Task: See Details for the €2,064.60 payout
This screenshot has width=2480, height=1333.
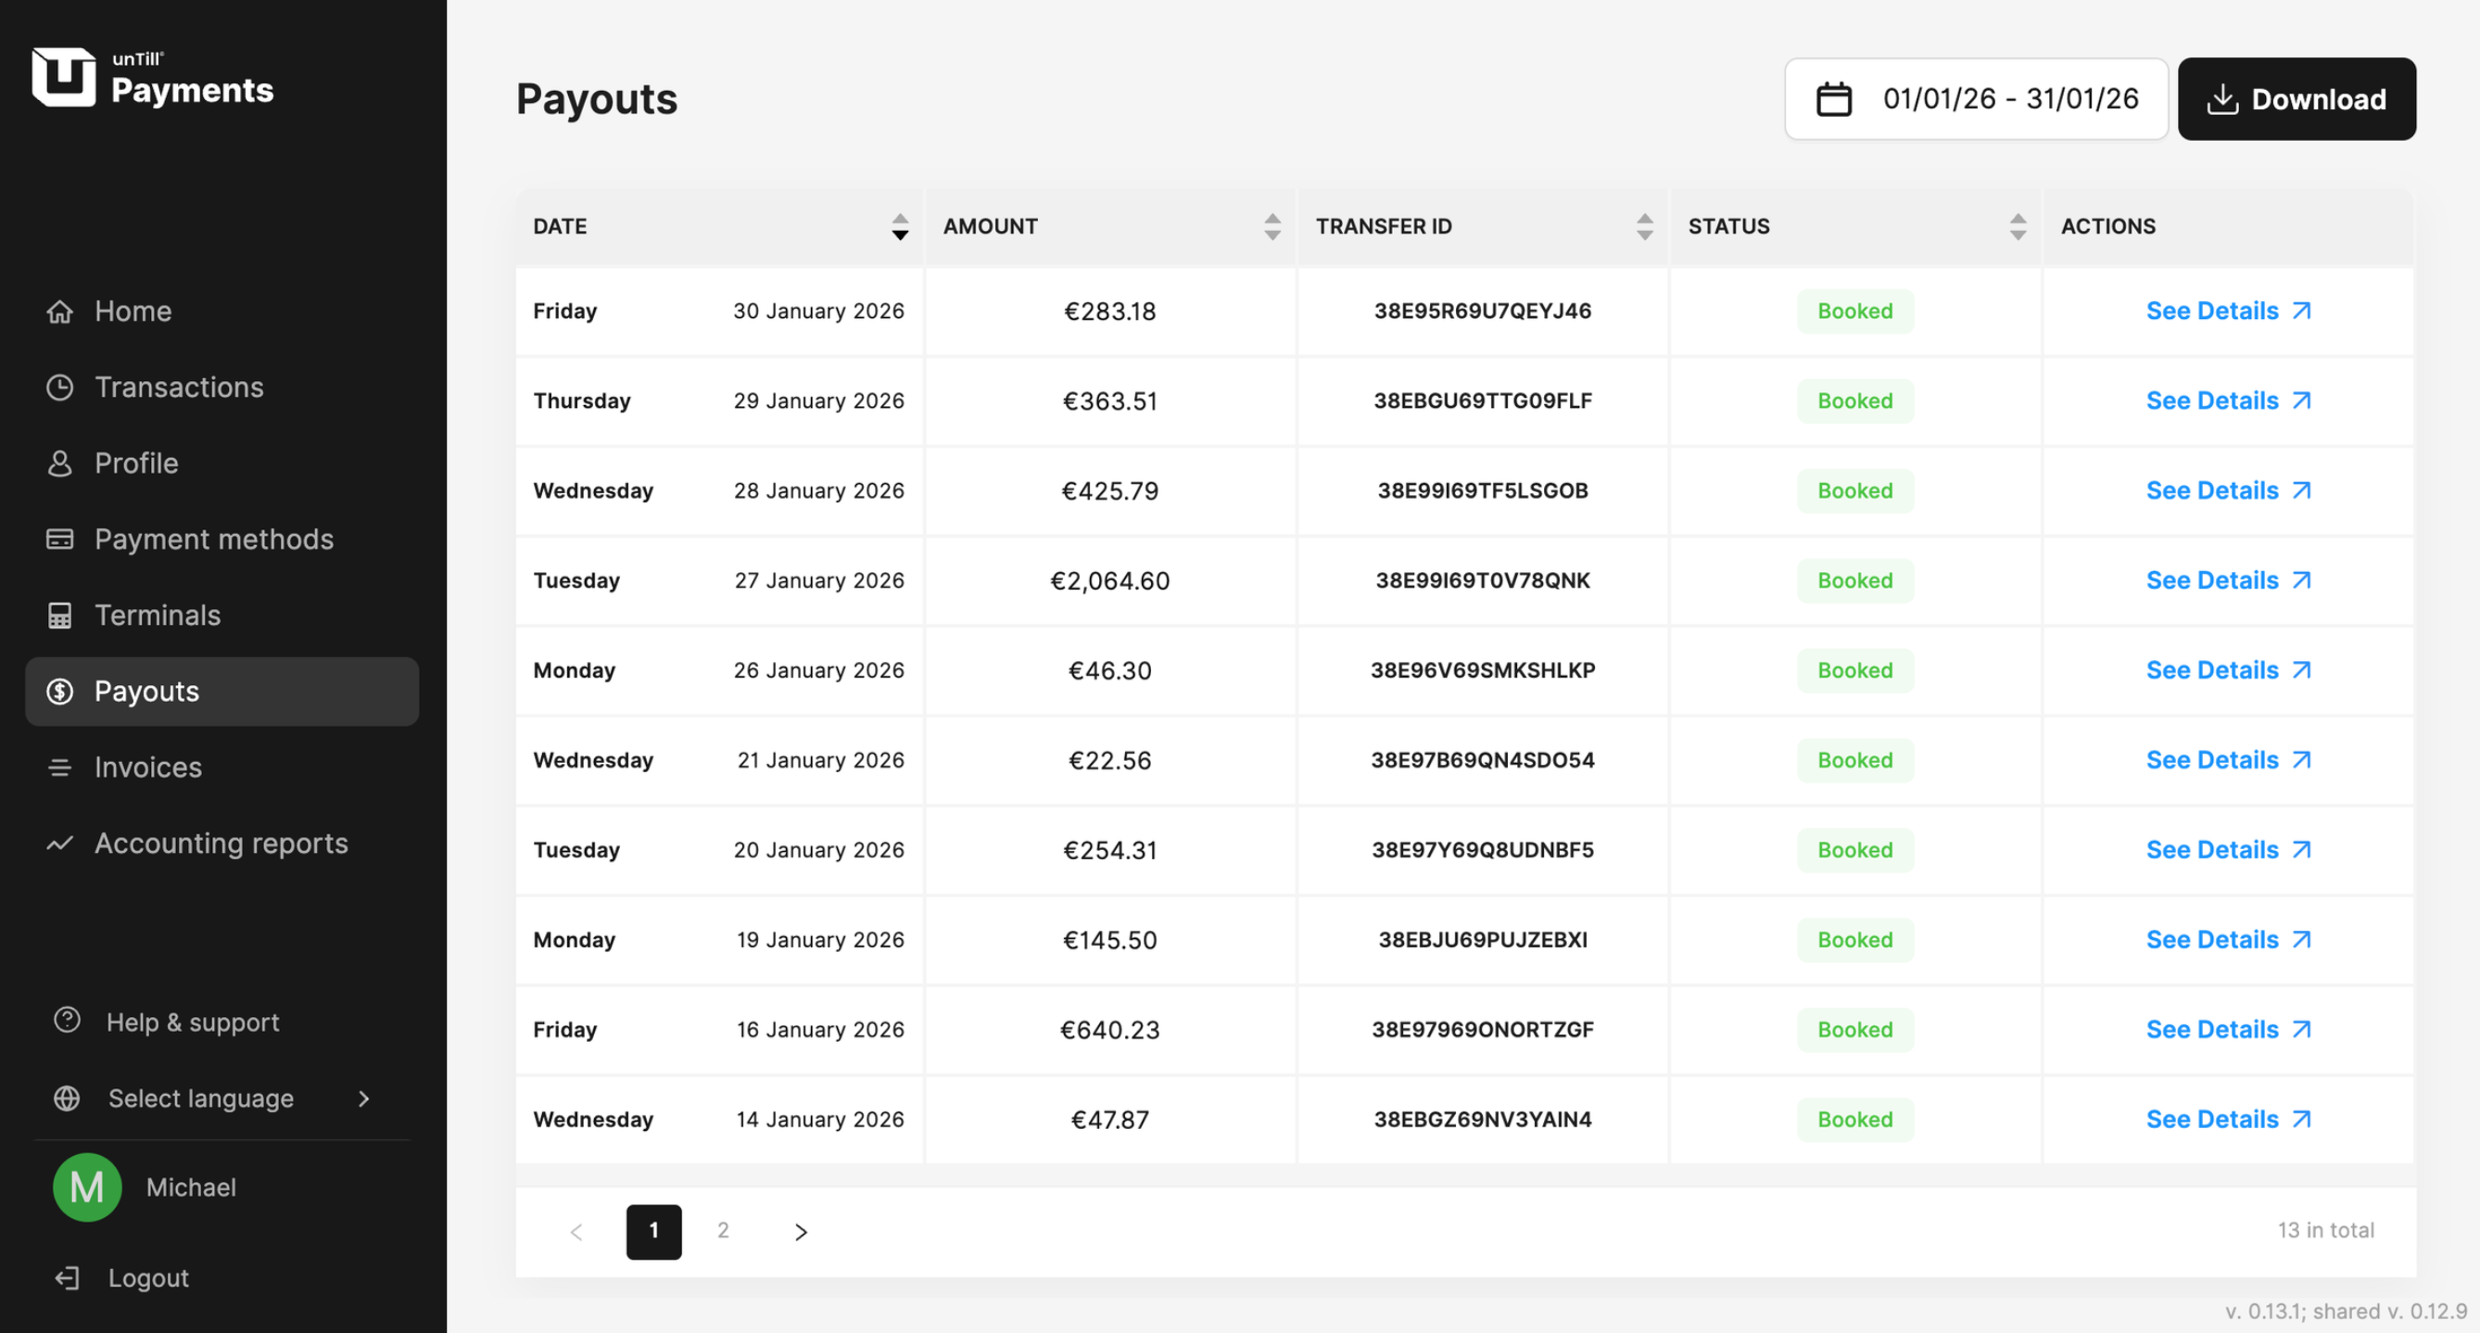Action: click(x=2228, y=581)
